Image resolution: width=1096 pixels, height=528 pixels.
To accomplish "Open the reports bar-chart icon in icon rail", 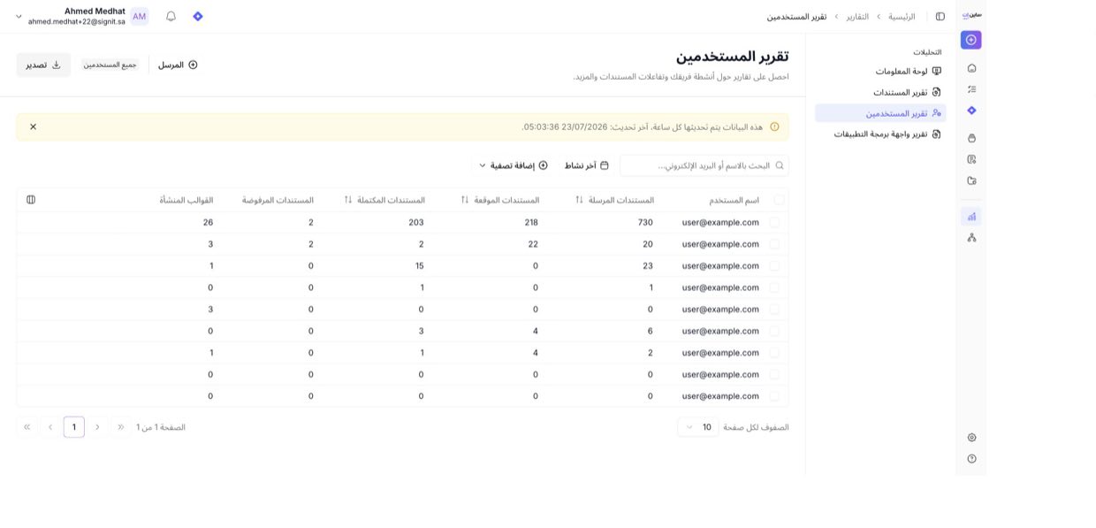I will tap(971, 216).
